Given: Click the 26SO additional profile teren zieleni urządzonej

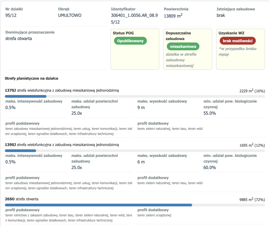Looking at the screenshot, I should (154, 215).
